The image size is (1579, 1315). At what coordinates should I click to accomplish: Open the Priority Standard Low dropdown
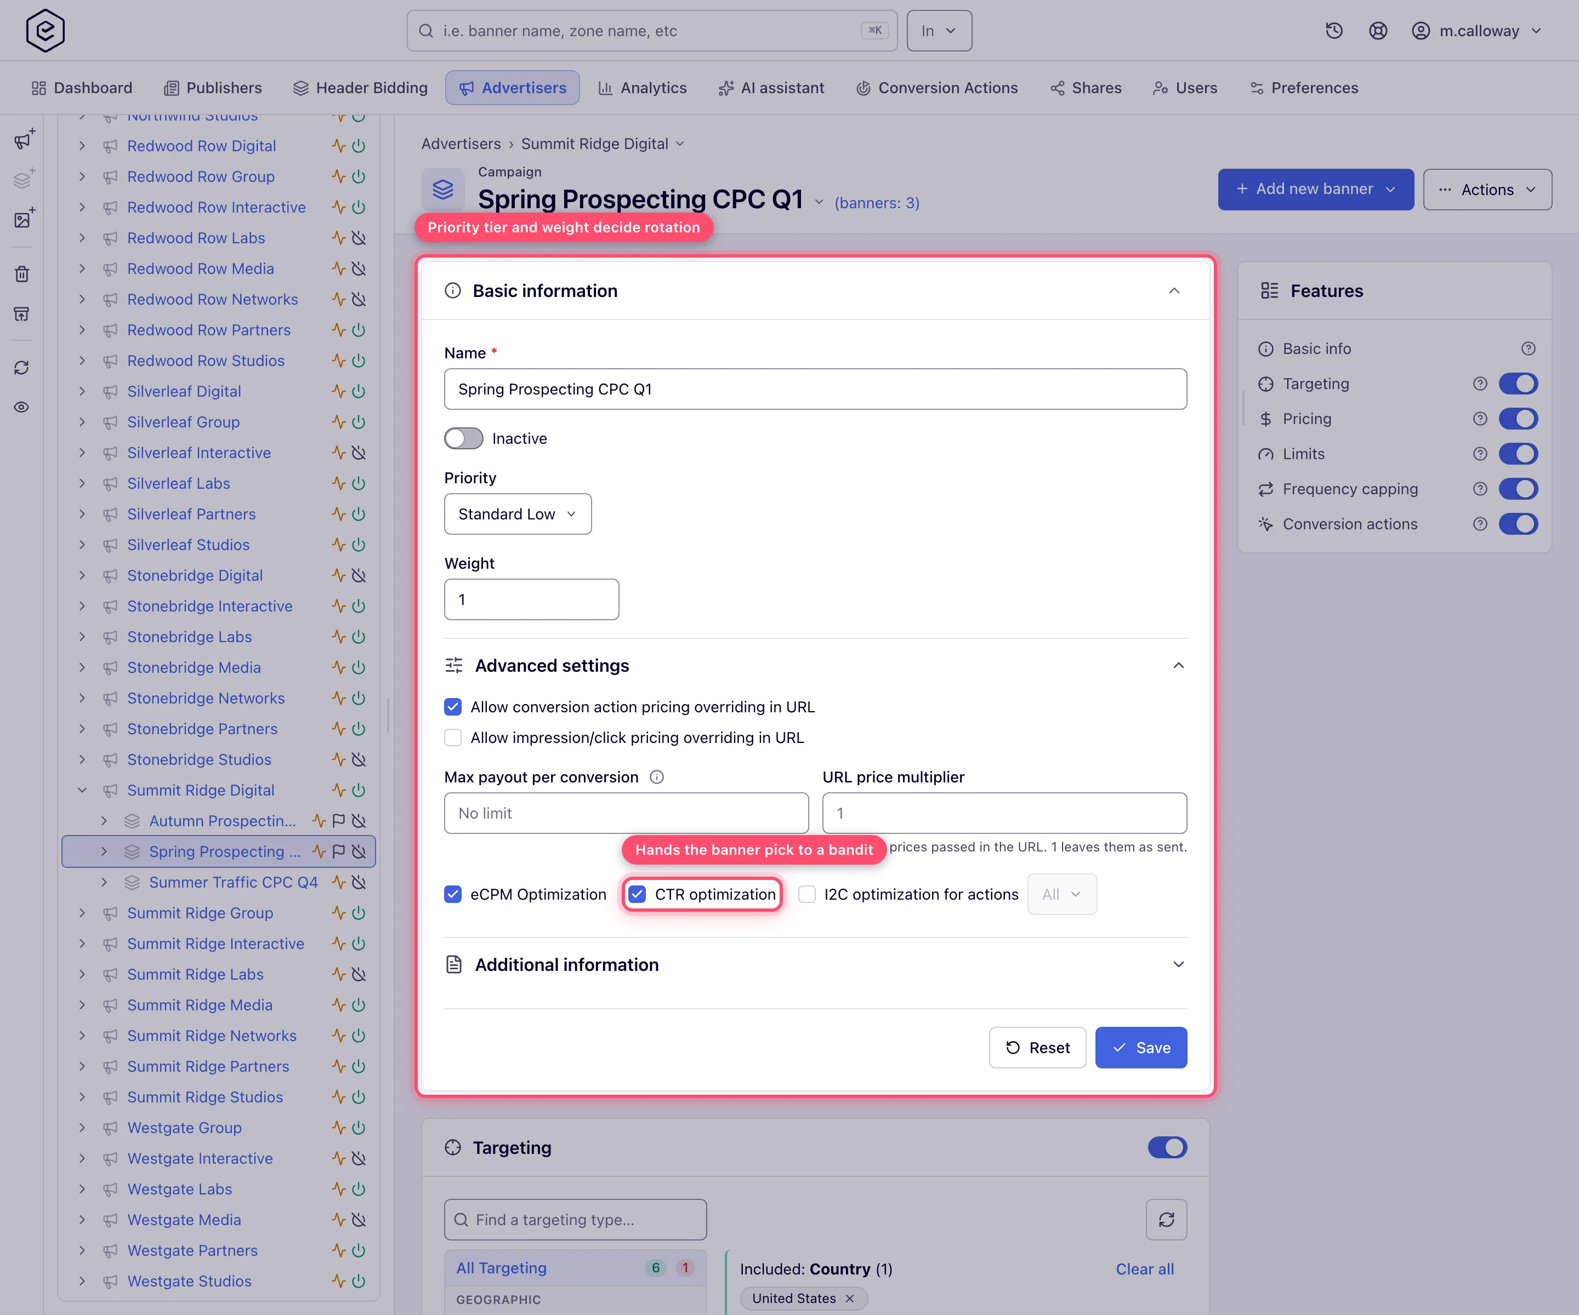click(518, 514)
